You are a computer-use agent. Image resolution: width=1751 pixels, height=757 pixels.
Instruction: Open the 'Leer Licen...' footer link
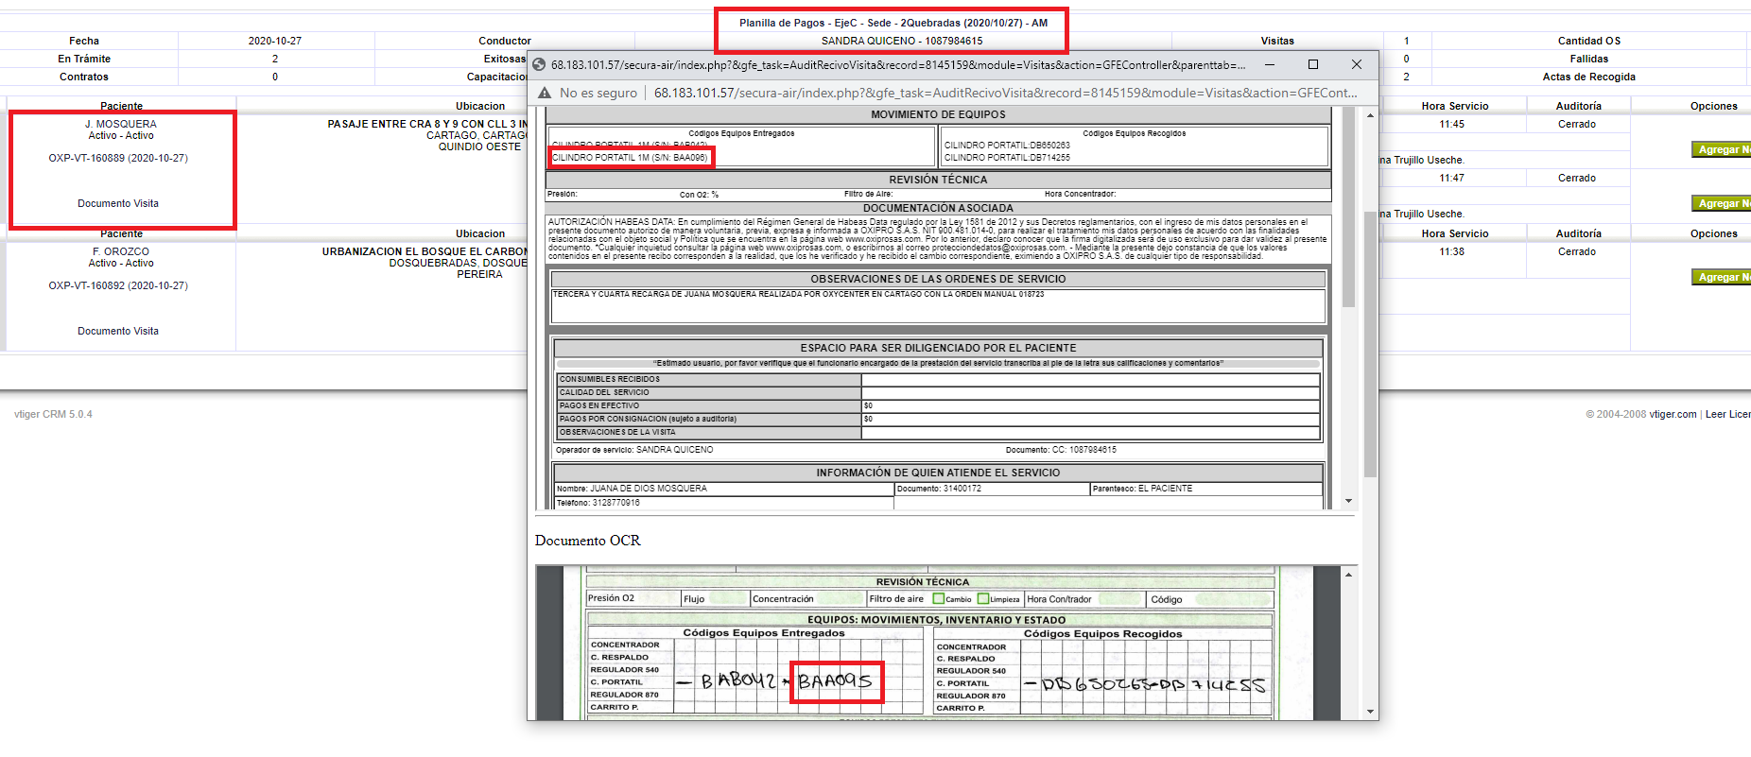click(x=1727, y=414)
